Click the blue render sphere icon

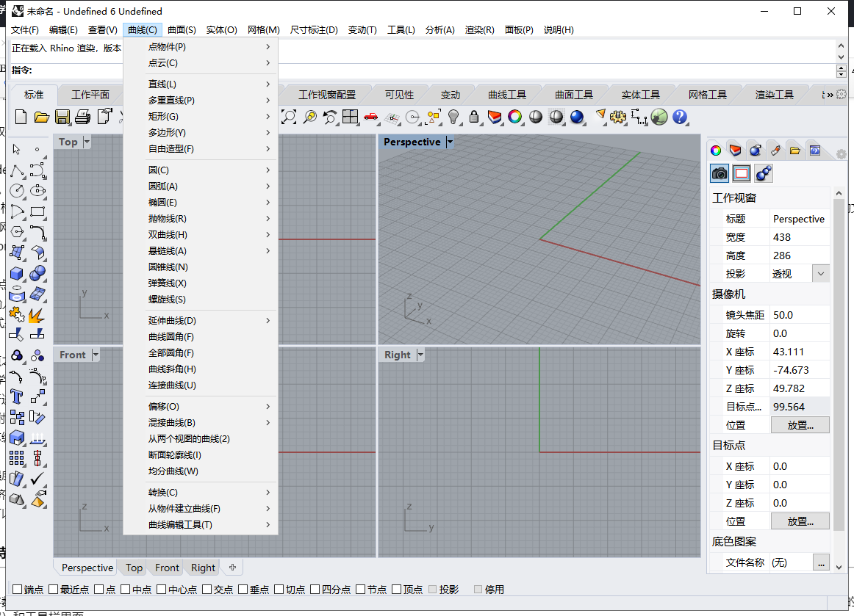point(577,117)
